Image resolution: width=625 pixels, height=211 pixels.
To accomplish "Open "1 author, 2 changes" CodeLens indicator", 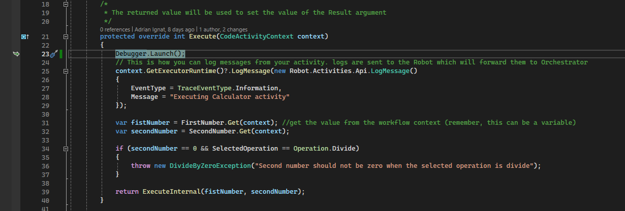I will 223,29.
